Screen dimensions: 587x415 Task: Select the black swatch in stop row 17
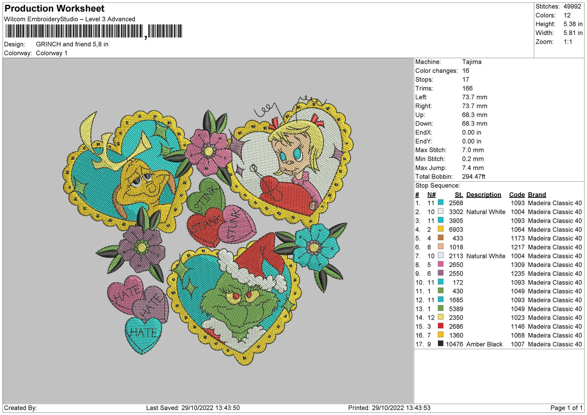(440, 344)
